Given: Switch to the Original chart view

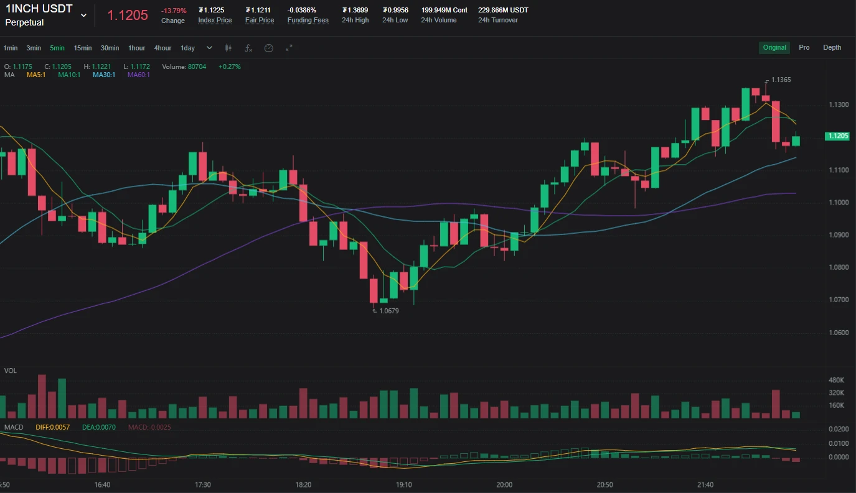Looking at the screenshot, I should click(x=774, y=47).
